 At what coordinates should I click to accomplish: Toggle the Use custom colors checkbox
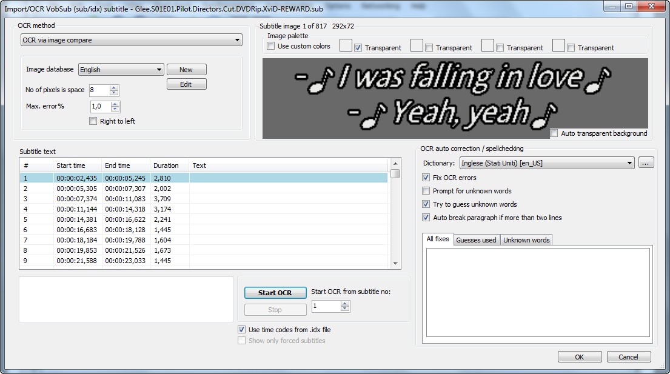(270, 46)
